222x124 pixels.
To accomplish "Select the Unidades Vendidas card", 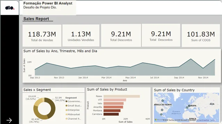I will pos(81,35).
